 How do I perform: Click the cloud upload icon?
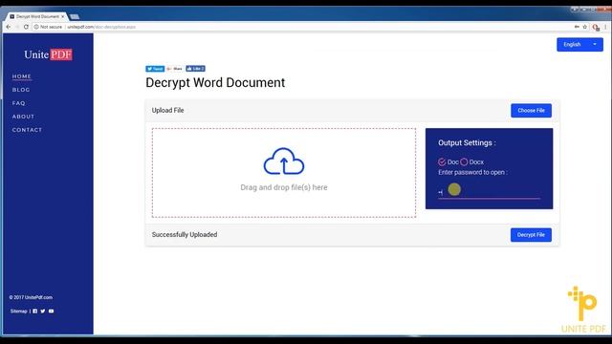point(284,161)
